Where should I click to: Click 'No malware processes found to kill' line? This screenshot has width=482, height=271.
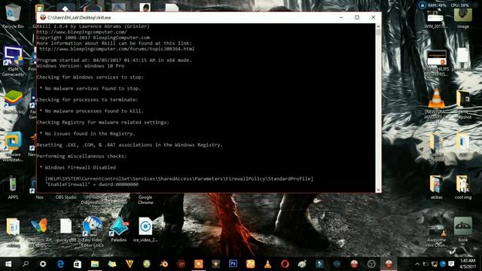pyautogui.click(x=92, y=111)
